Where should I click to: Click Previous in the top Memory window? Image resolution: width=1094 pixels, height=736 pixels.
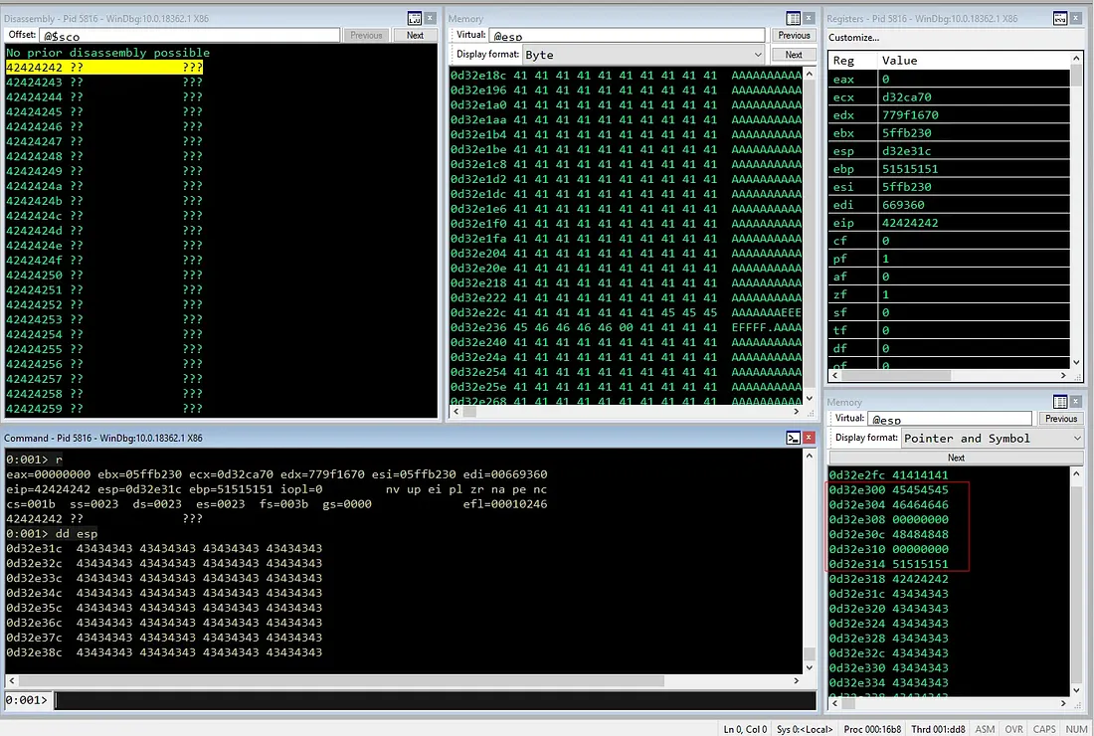[x=794, y=35]
